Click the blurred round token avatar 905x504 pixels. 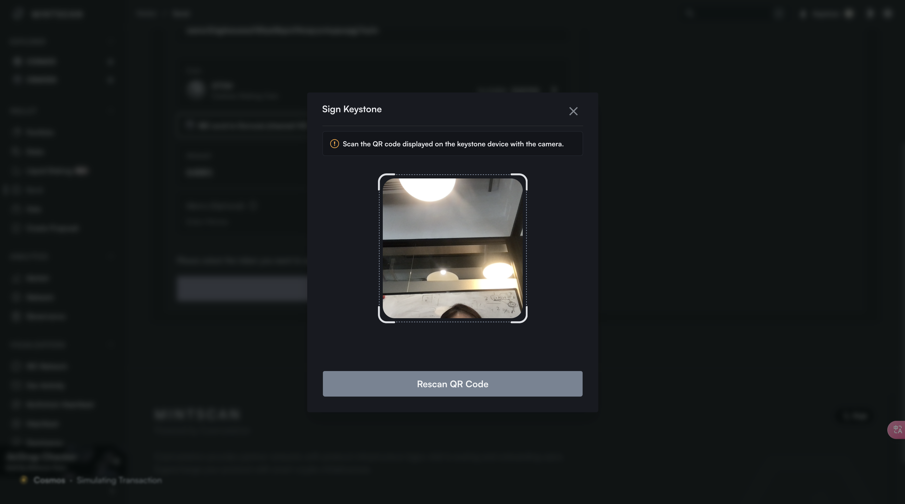coord(196,88)
